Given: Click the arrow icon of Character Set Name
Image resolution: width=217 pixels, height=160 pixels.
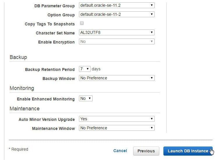Looking at the screenshot, I should (152, 32).
